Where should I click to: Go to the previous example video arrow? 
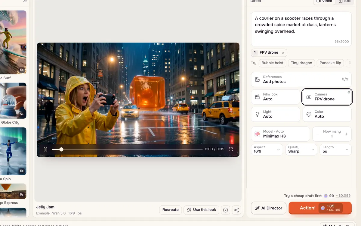tap(43, 100)
